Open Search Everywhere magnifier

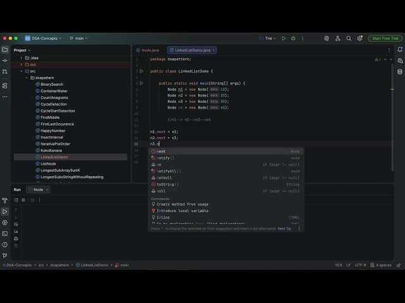pos(349,39)
